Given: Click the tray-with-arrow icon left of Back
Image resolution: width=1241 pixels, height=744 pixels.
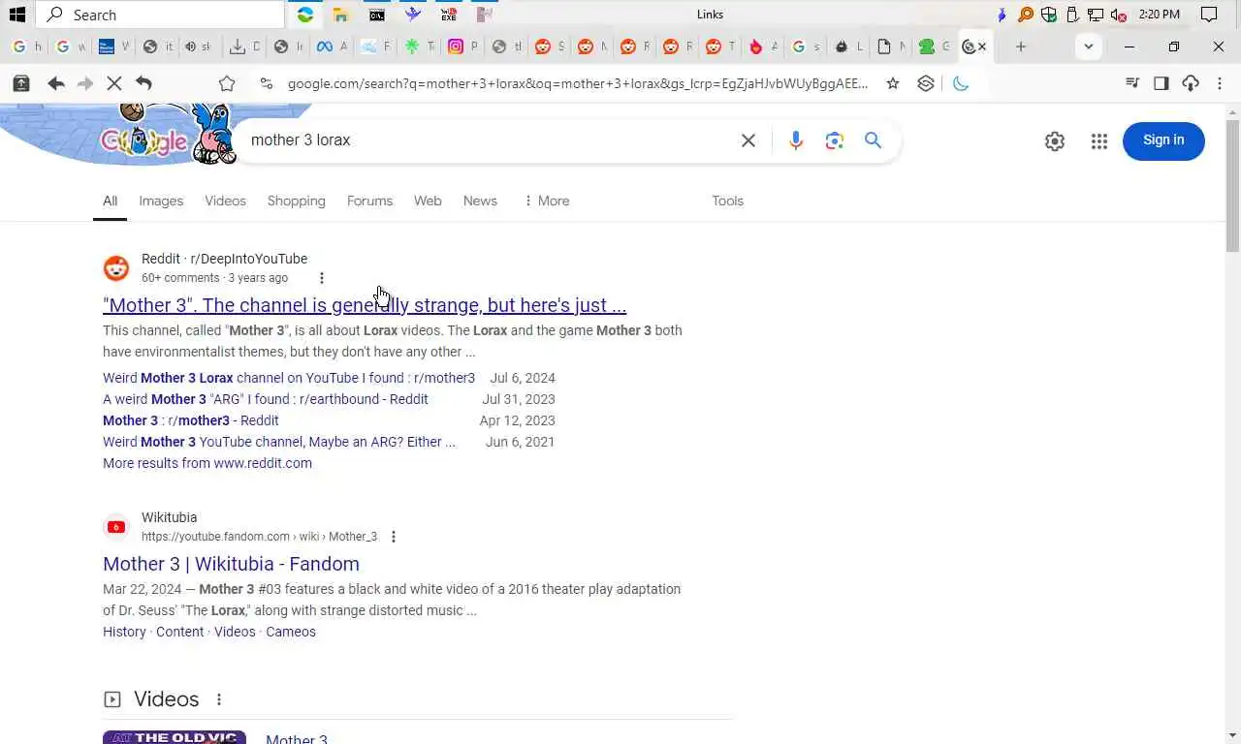Looking at the screenshot, I should [20, 83].
